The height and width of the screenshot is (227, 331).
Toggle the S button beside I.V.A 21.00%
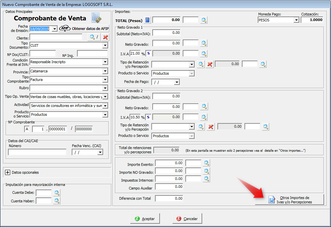pos(148,53)
